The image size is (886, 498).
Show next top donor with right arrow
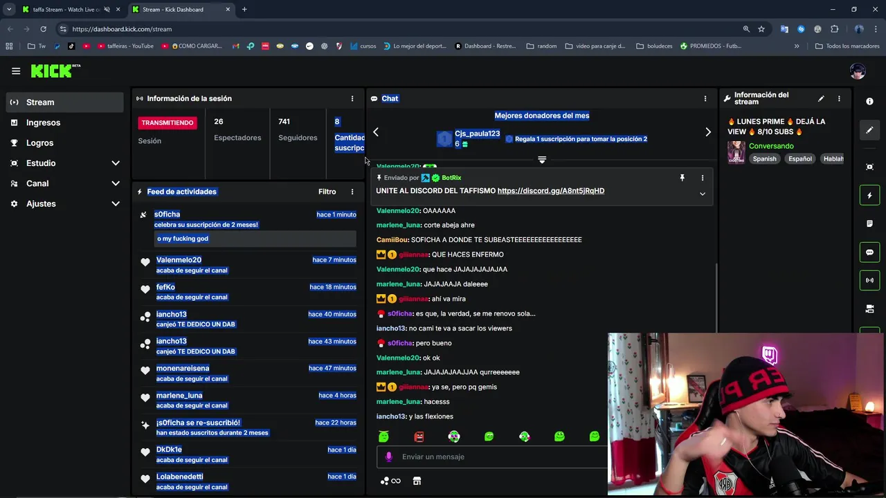pyautogui.click(x=707, y=132)
